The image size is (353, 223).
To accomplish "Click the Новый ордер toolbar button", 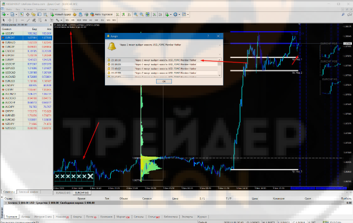I will [x=61, y=14].
